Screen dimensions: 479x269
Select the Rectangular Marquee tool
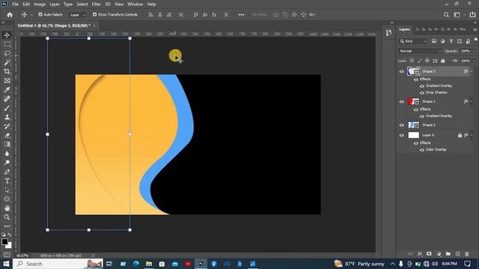(x=7, y=44)
